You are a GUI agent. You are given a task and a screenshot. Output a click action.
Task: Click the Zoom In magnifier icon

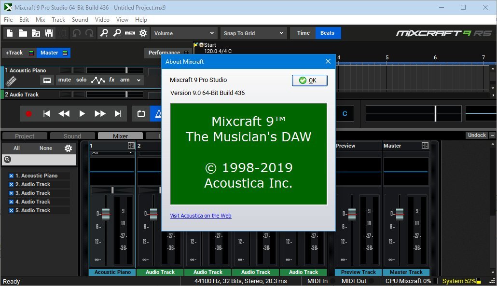pyautogui.click(x=104, y=33)
